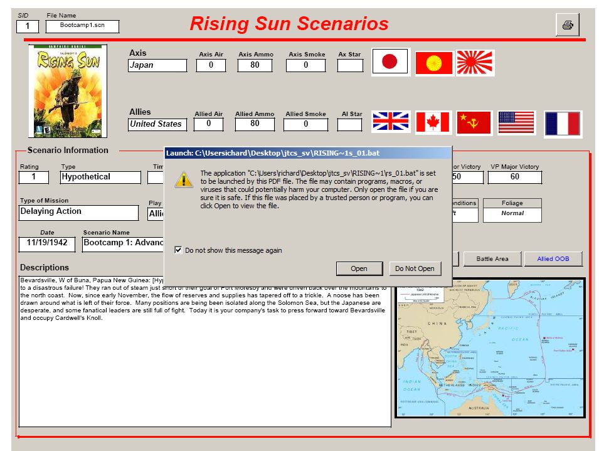Select the Canada maple leaf flag

[x=433, y=122]
